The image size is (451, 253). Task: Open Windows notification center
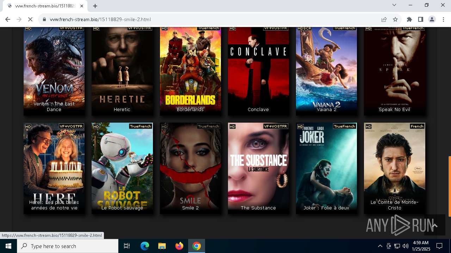point(439,246)
